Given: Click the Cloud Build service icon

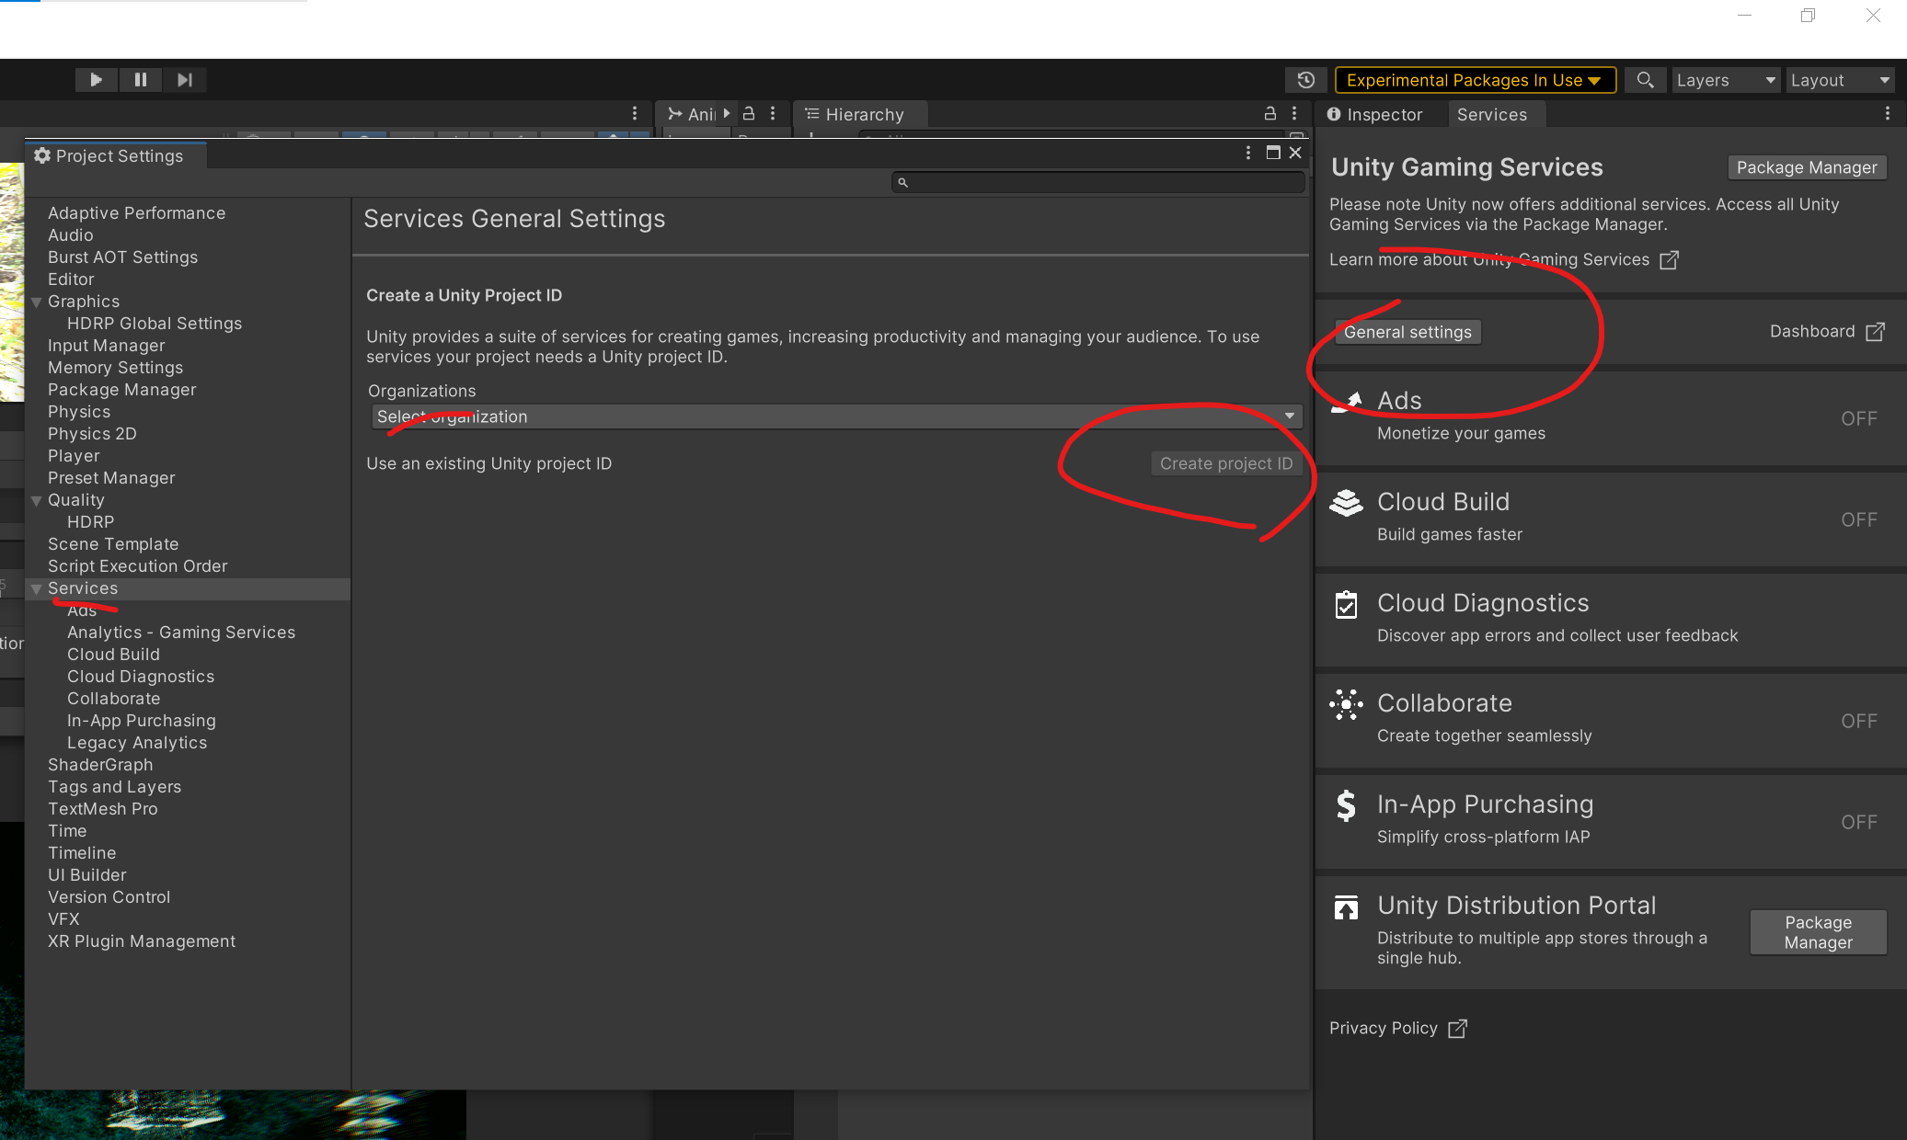Looking at the screenshot, I should pos(1346,503).
